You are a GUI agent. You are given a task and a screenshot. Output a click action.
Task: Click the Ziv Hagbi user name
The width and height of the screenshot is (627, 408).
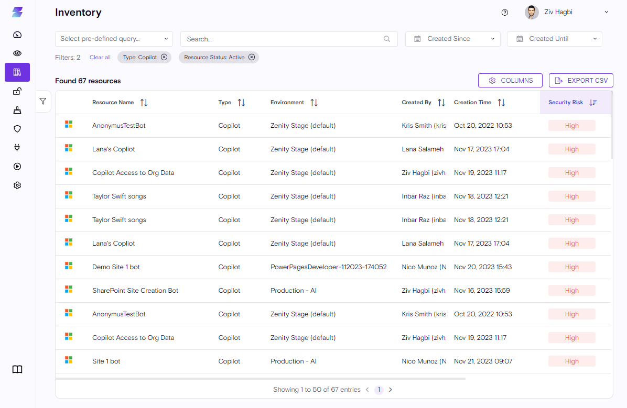pos(558,12)
